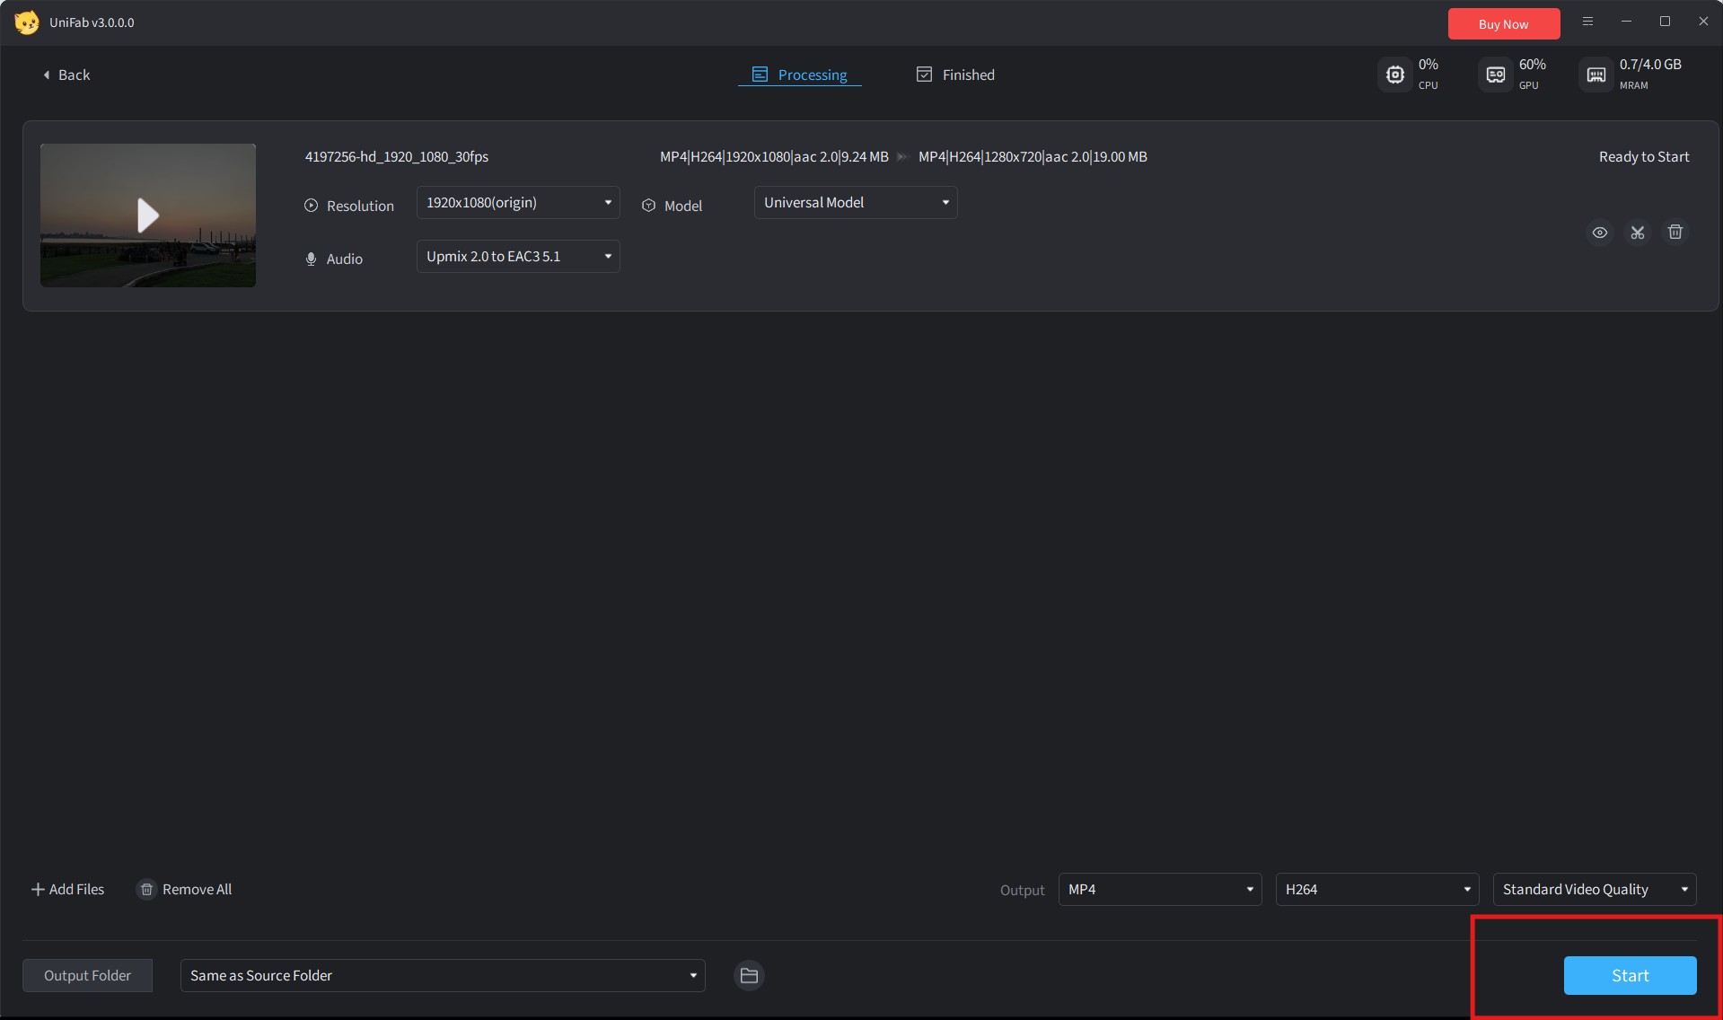1723x1020 pixels.
Task: Expand the Same as Source Folder dropdown
Action: point(443,976)
